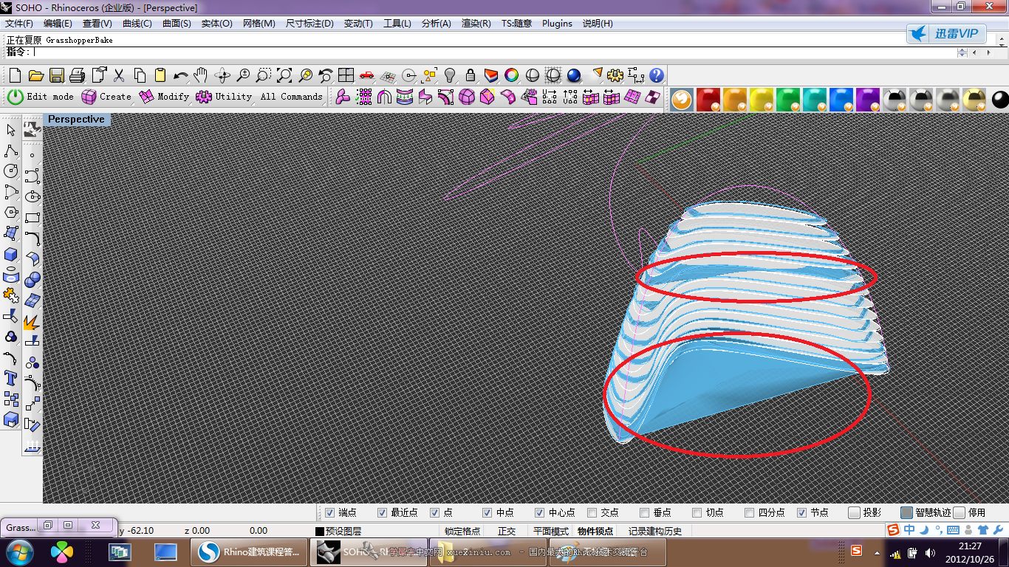
Task: Click the Print icon
Action: coord(78,75)
